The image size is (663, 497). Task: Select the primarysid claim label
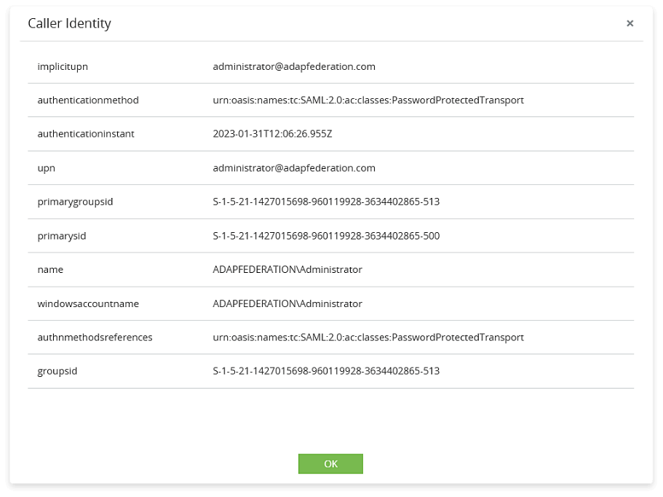62,236
